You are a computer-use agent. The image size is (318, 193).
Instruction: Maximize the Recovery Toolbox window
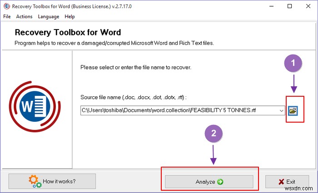[290, 6]
